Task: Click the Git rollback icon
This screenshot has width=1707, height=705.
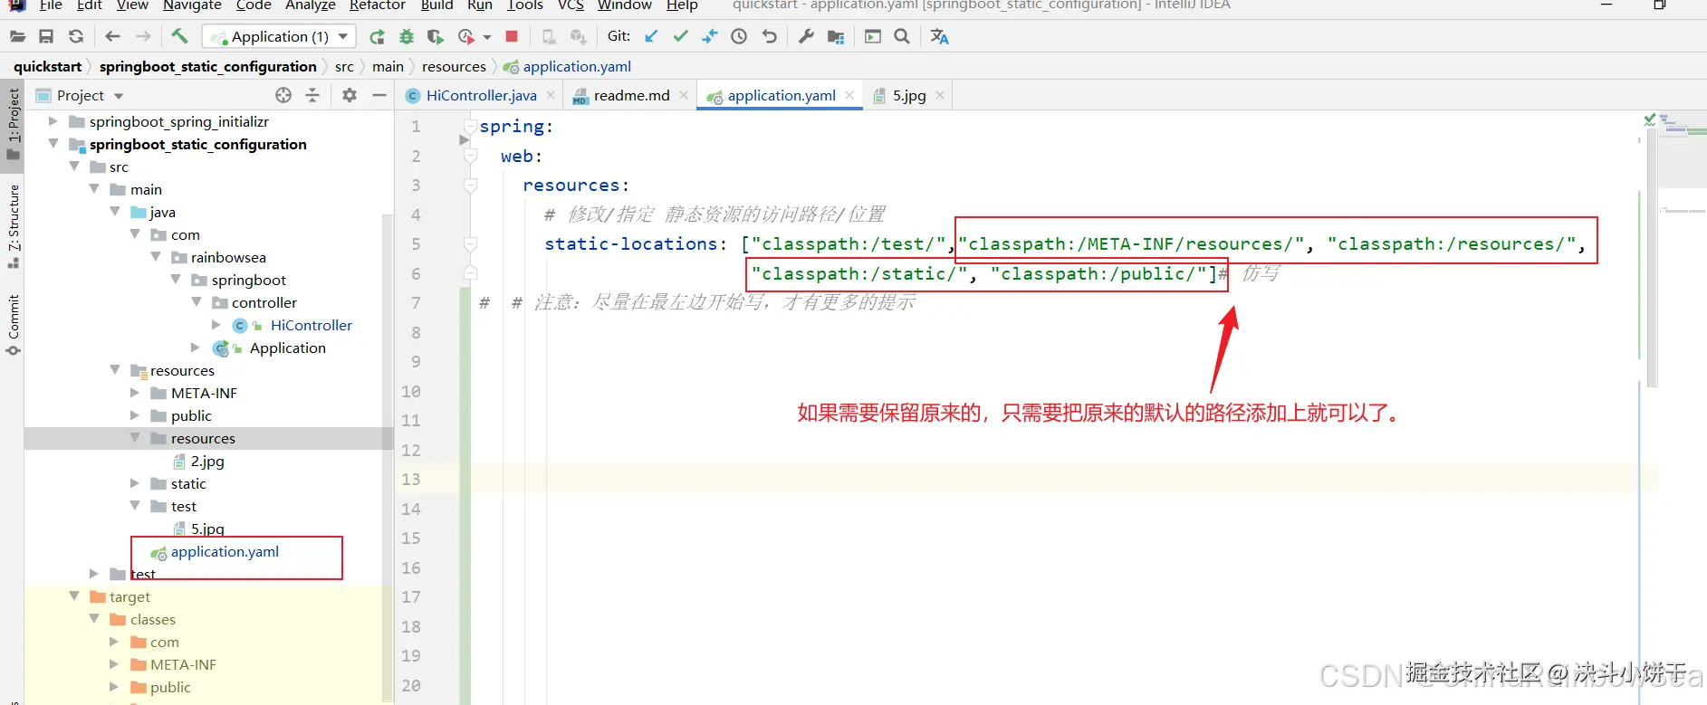Action: pyautogui.click(x=769, y=37)
